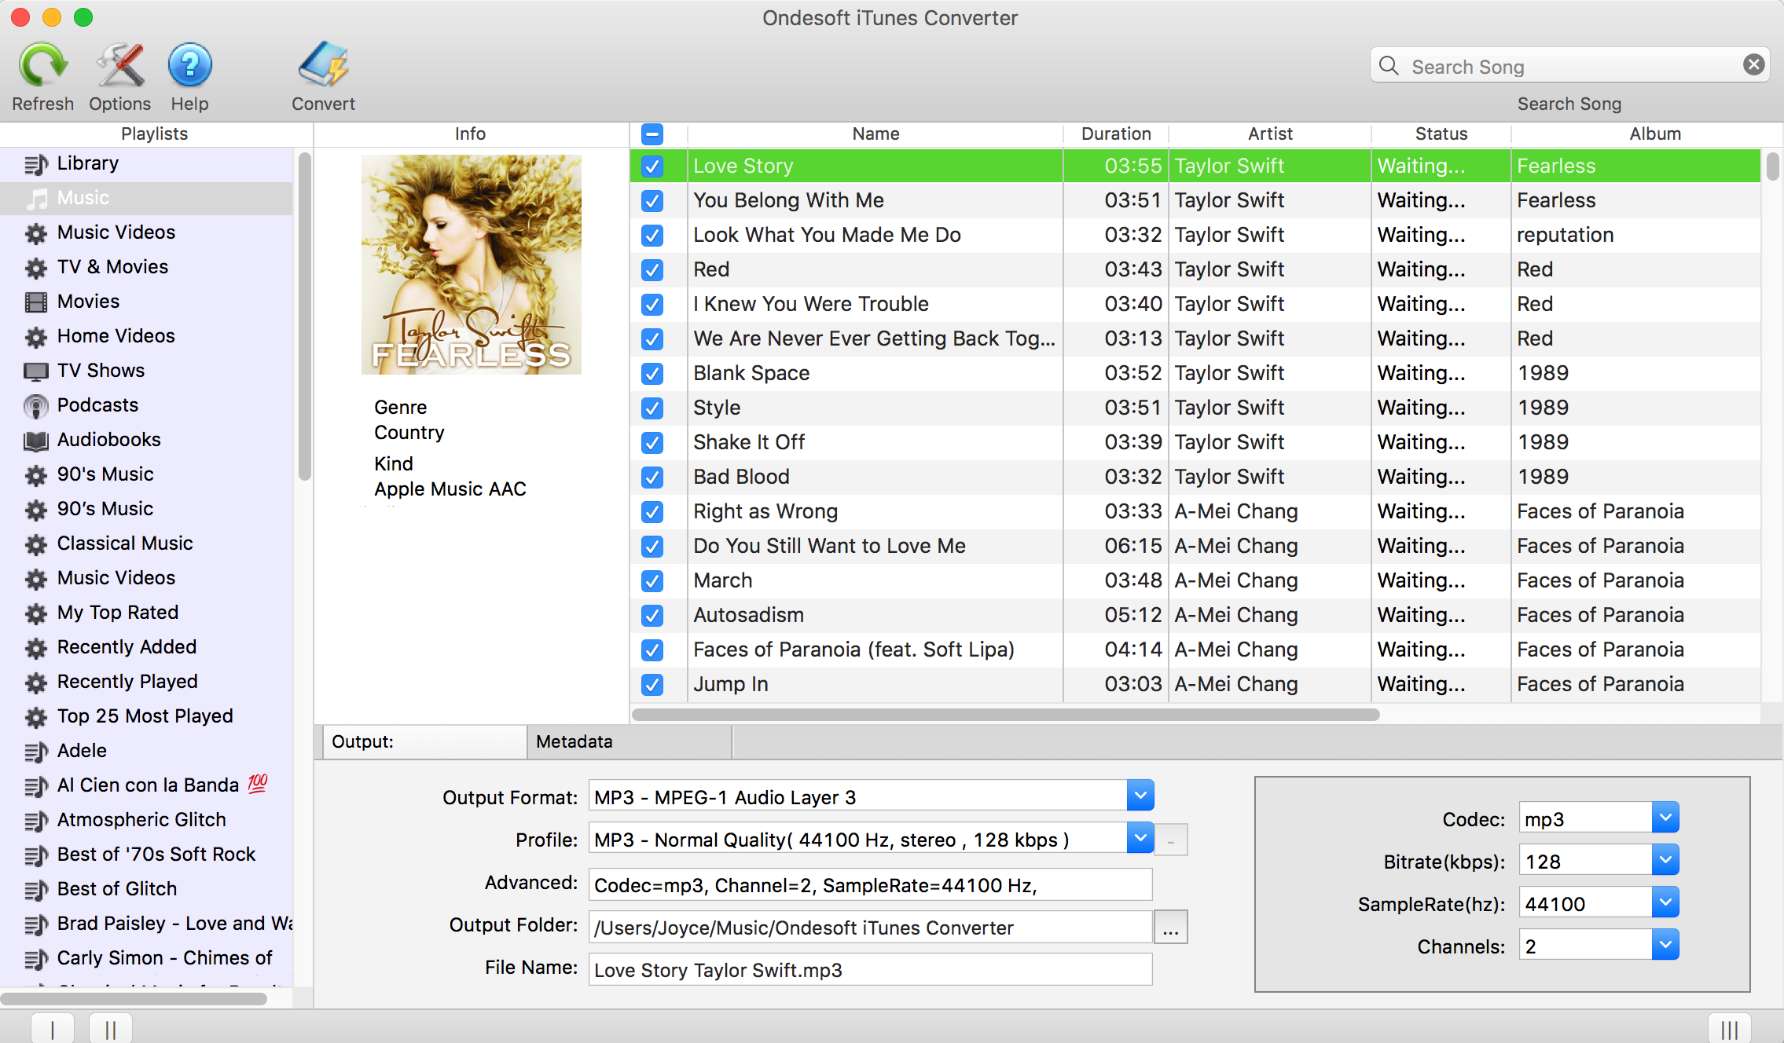
Task: Click the browse folder button for output
Action: [1168, 926]
